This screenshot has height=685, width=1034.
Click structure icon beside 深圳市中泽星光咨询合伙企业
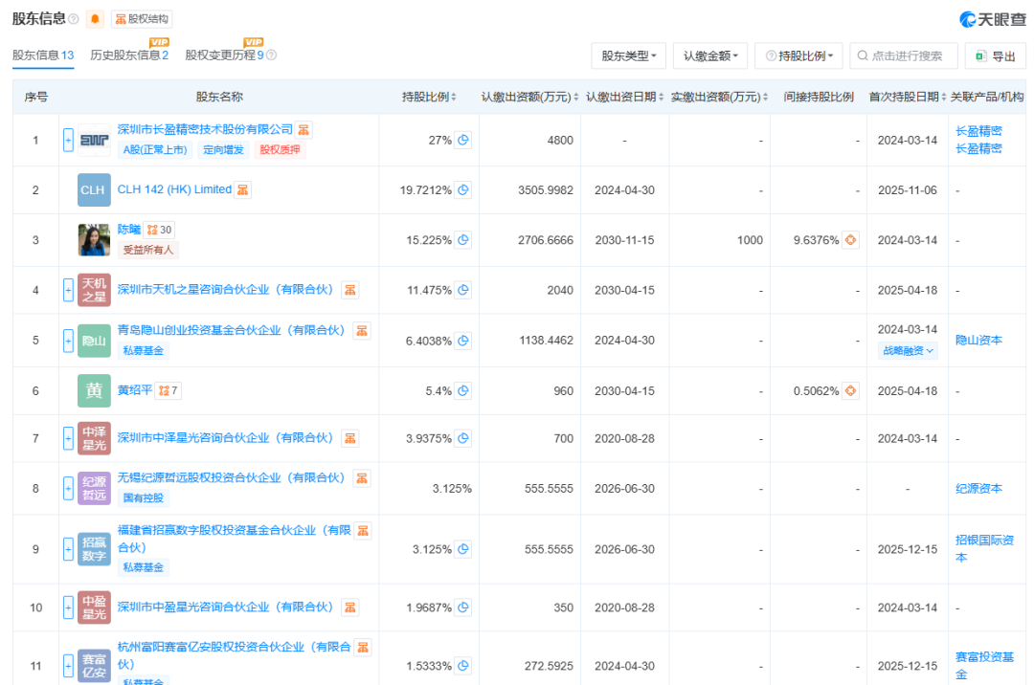click(x=350, y=438)
